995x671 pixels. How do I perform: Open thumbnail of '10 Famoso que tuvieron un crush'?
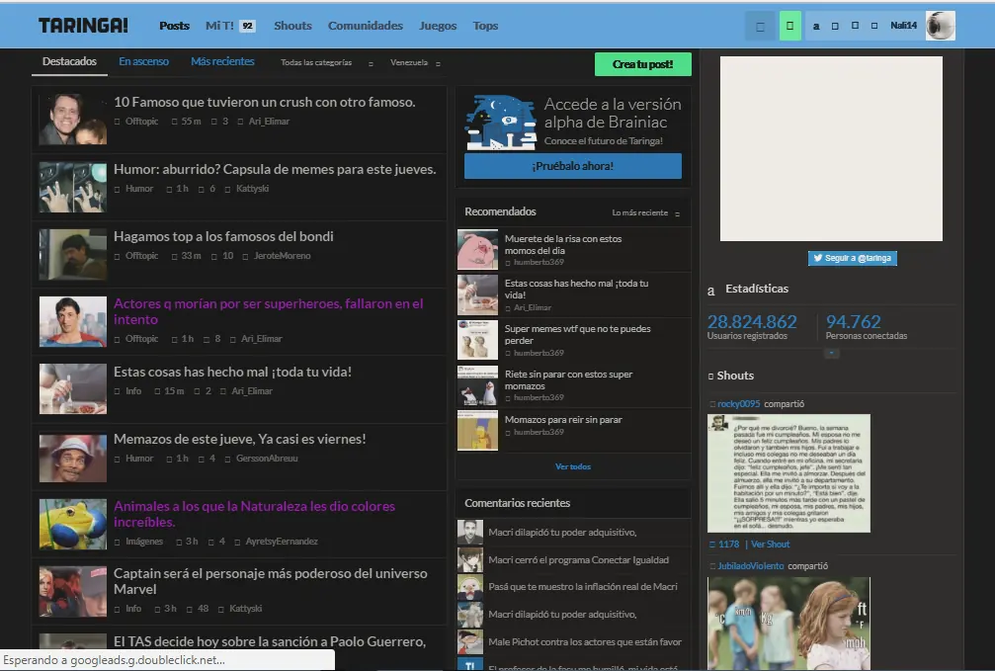click(x=73, y=120)
